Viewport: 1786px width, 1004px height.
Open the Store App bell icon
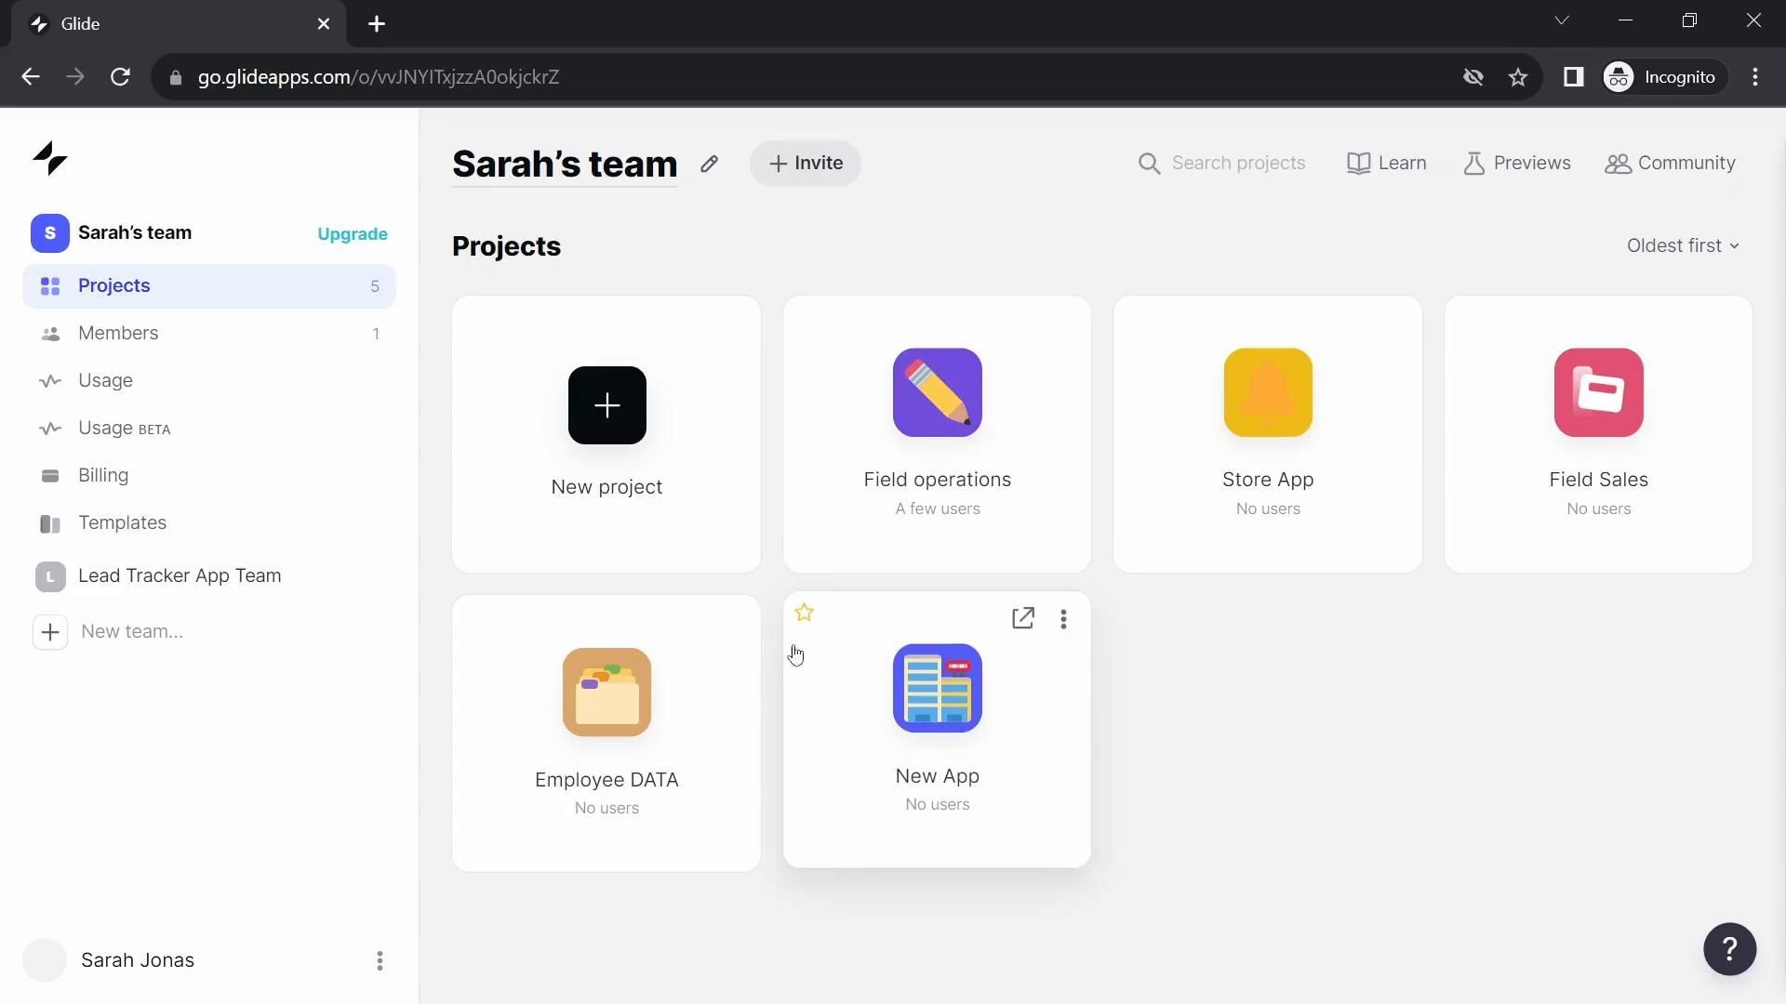coord(1267,392)
